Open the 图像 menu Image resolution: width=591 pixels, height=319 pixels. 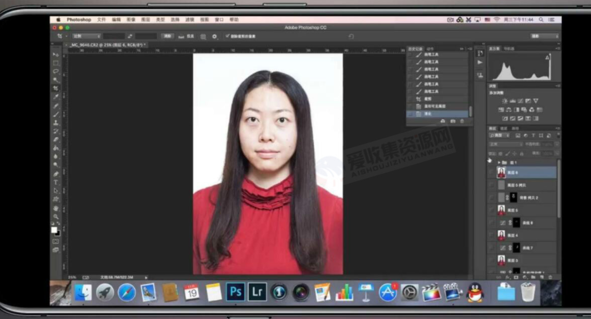click(131, 20)
